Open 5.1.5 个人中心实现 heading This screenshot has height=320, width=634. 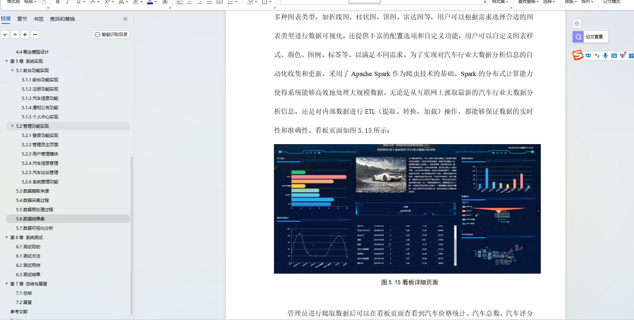click(40, 117)
